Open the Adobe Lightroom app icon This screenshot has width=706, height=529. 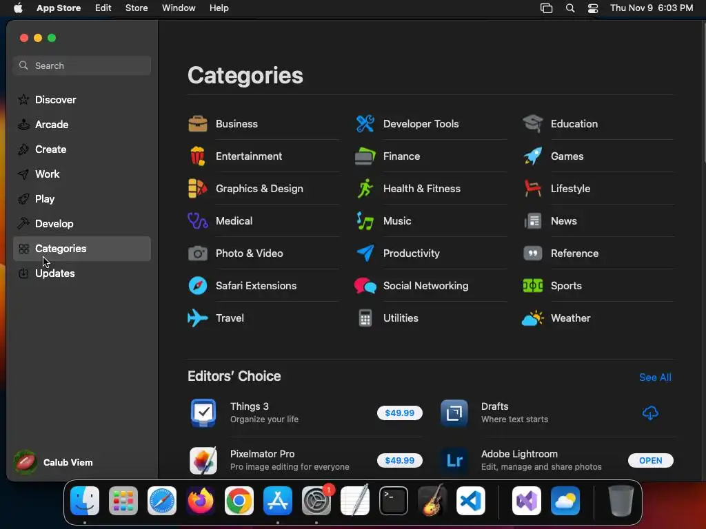point(454,460)
